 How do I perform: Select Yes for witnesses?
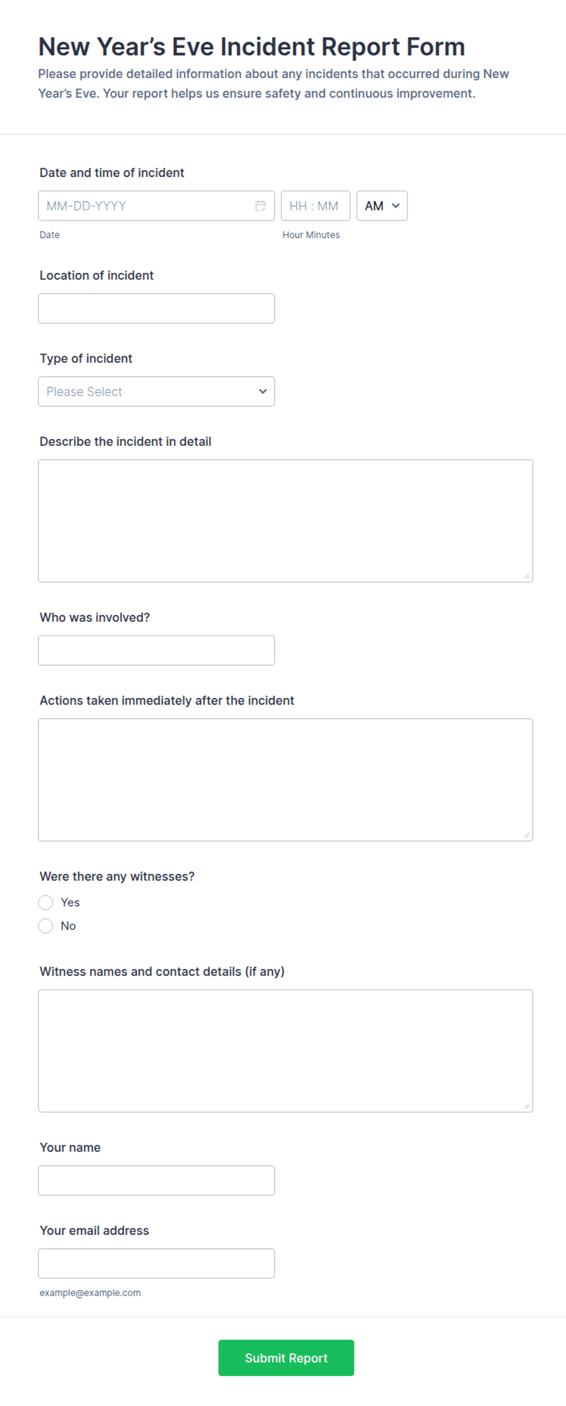pos(46,902)
